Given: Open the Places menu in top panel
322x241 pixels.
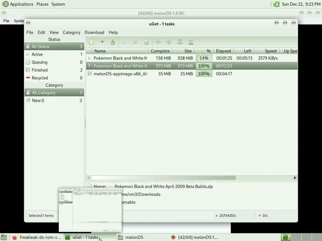Looking at the screenshot, I should (42, 4).
